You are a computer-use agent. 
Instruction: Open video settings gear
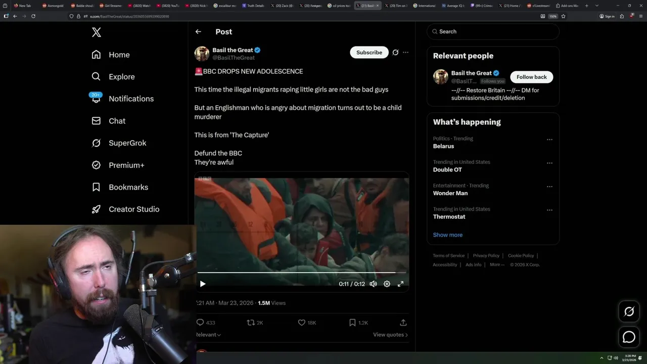[x=387, y=284]
